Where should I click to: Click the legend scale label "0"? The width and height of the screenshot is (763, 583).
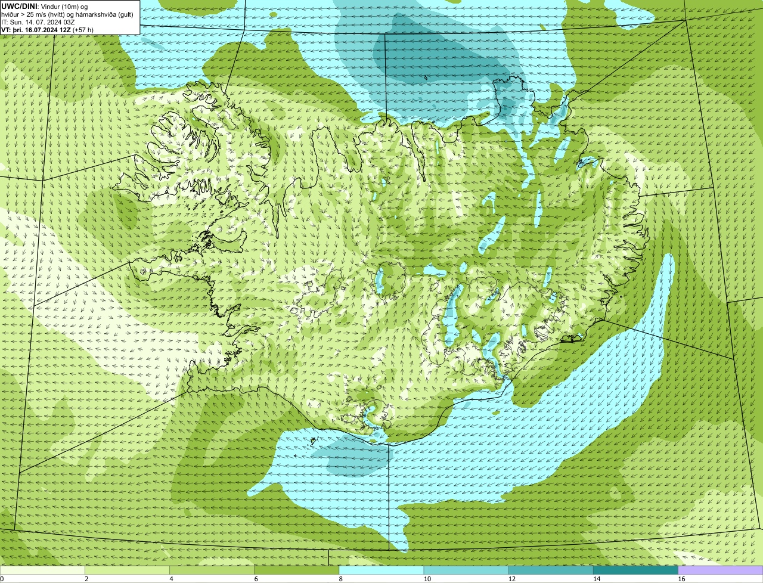pos(2,579)
